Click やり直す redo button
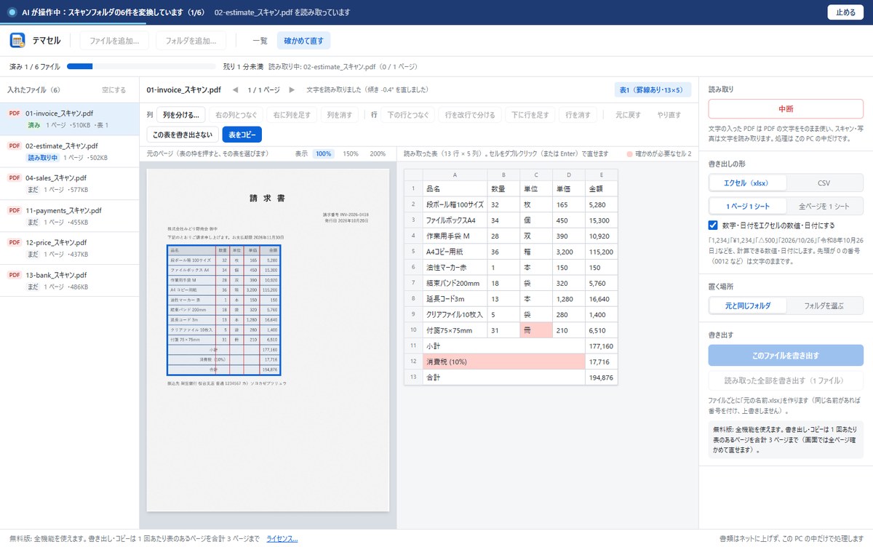This screenshot has width=873, height=547. pos(669,115)
